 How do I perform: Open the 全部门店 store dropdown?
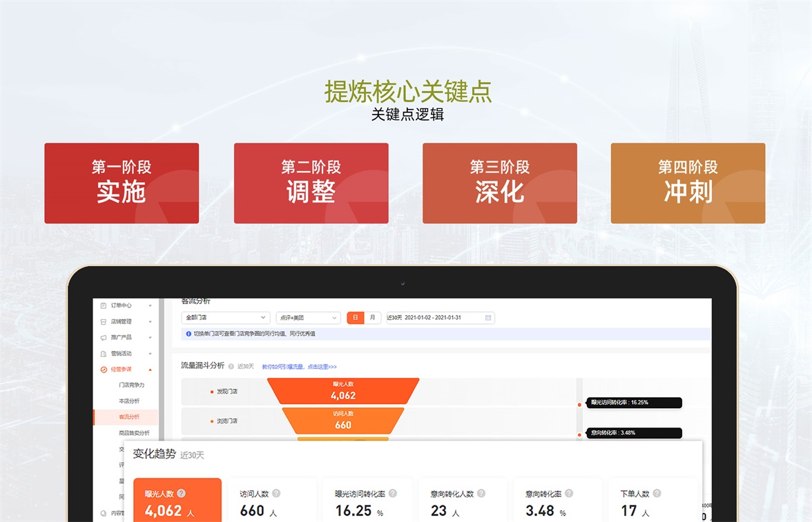225,318
